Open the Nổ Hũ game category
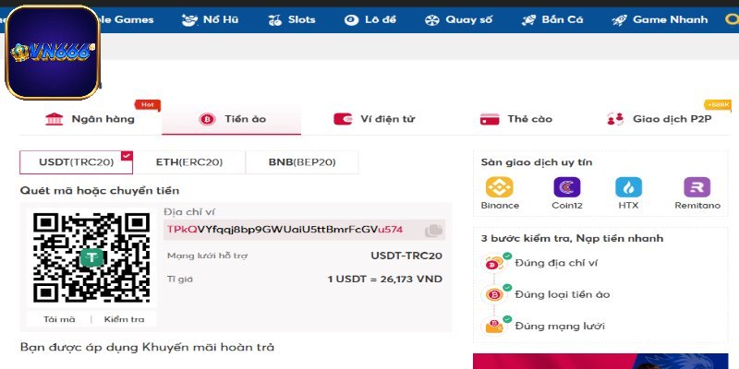Screen dimensions: 739x369 click(211, 19)
